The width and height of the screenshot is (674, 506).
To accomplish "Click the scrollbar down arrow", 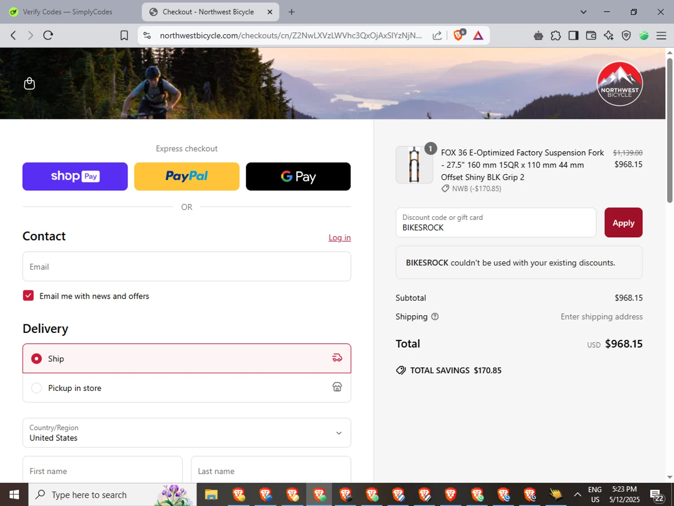I will pyautogui.click(x=670, y=477).
